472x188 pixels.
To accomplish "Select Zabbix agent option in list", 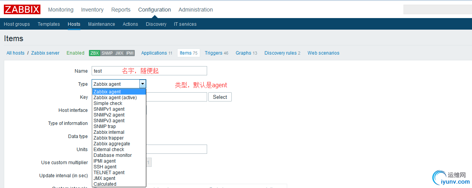I will coord(119,92).
